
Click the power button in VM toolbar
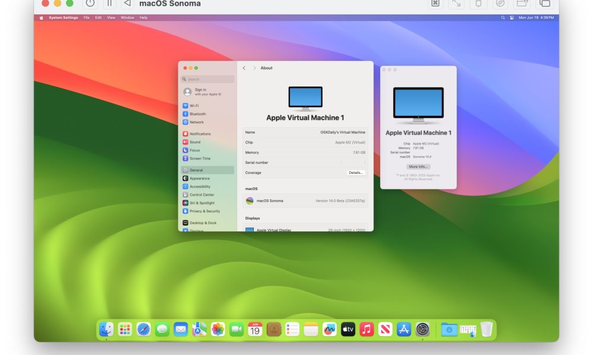[x=90, y=4]
